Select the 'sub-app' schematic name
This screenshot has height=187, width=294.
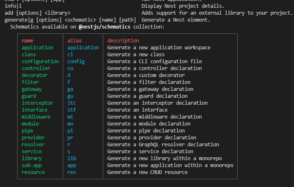point(32,165)
